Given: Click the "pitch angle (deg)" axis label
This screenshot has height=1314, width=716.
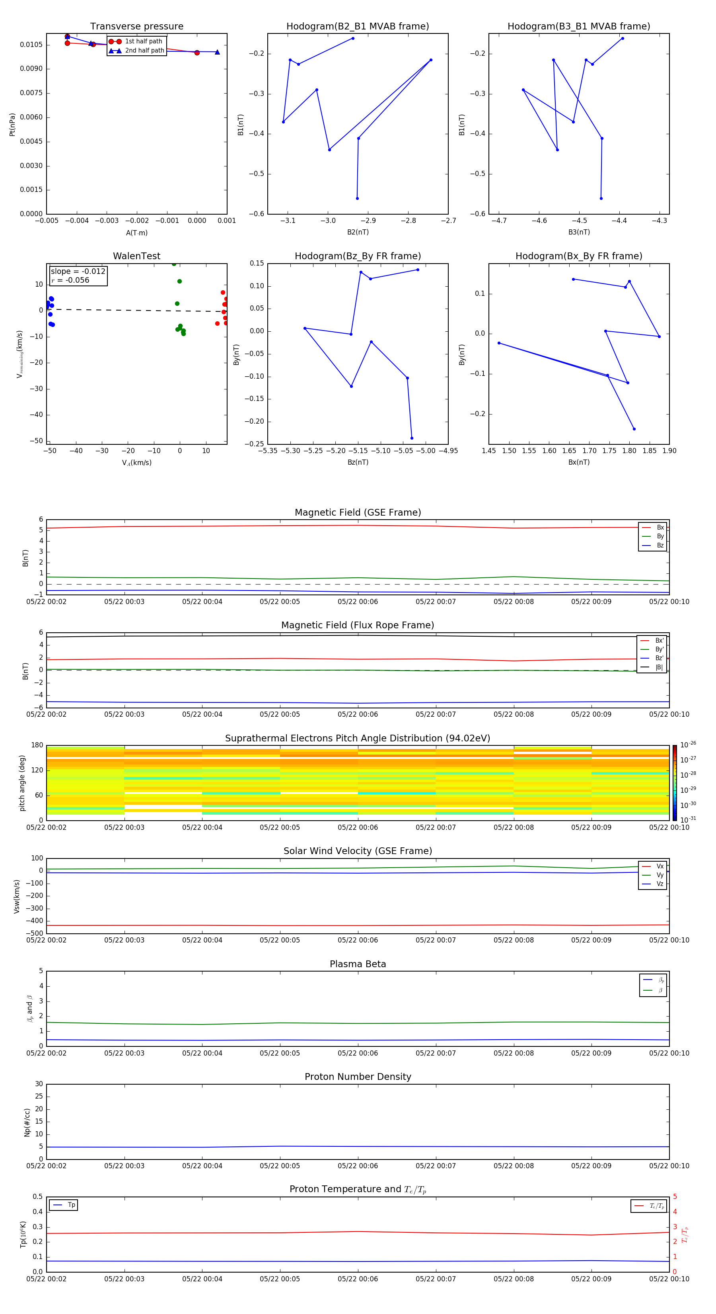Looking at the screenshot, I should point(22,783).
